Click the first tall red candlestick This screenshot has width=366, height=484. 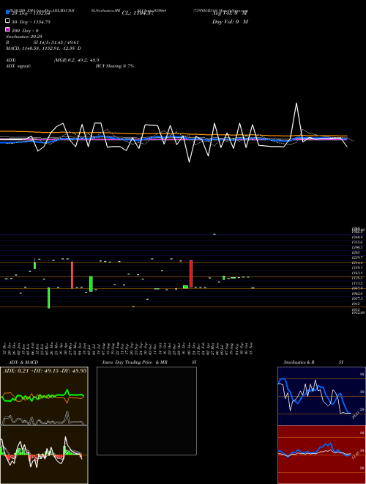click(x=72, y=275)
